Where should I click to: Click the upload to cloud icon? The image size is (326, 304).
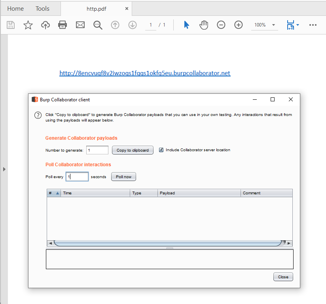click(x=45, y=25)
